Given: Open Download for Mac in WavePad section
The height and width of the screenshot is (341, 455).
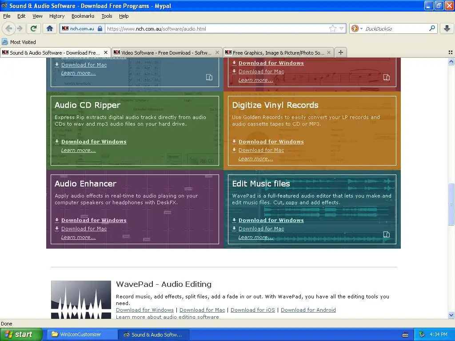Looking at the screenshot, I should pos(202,310).
